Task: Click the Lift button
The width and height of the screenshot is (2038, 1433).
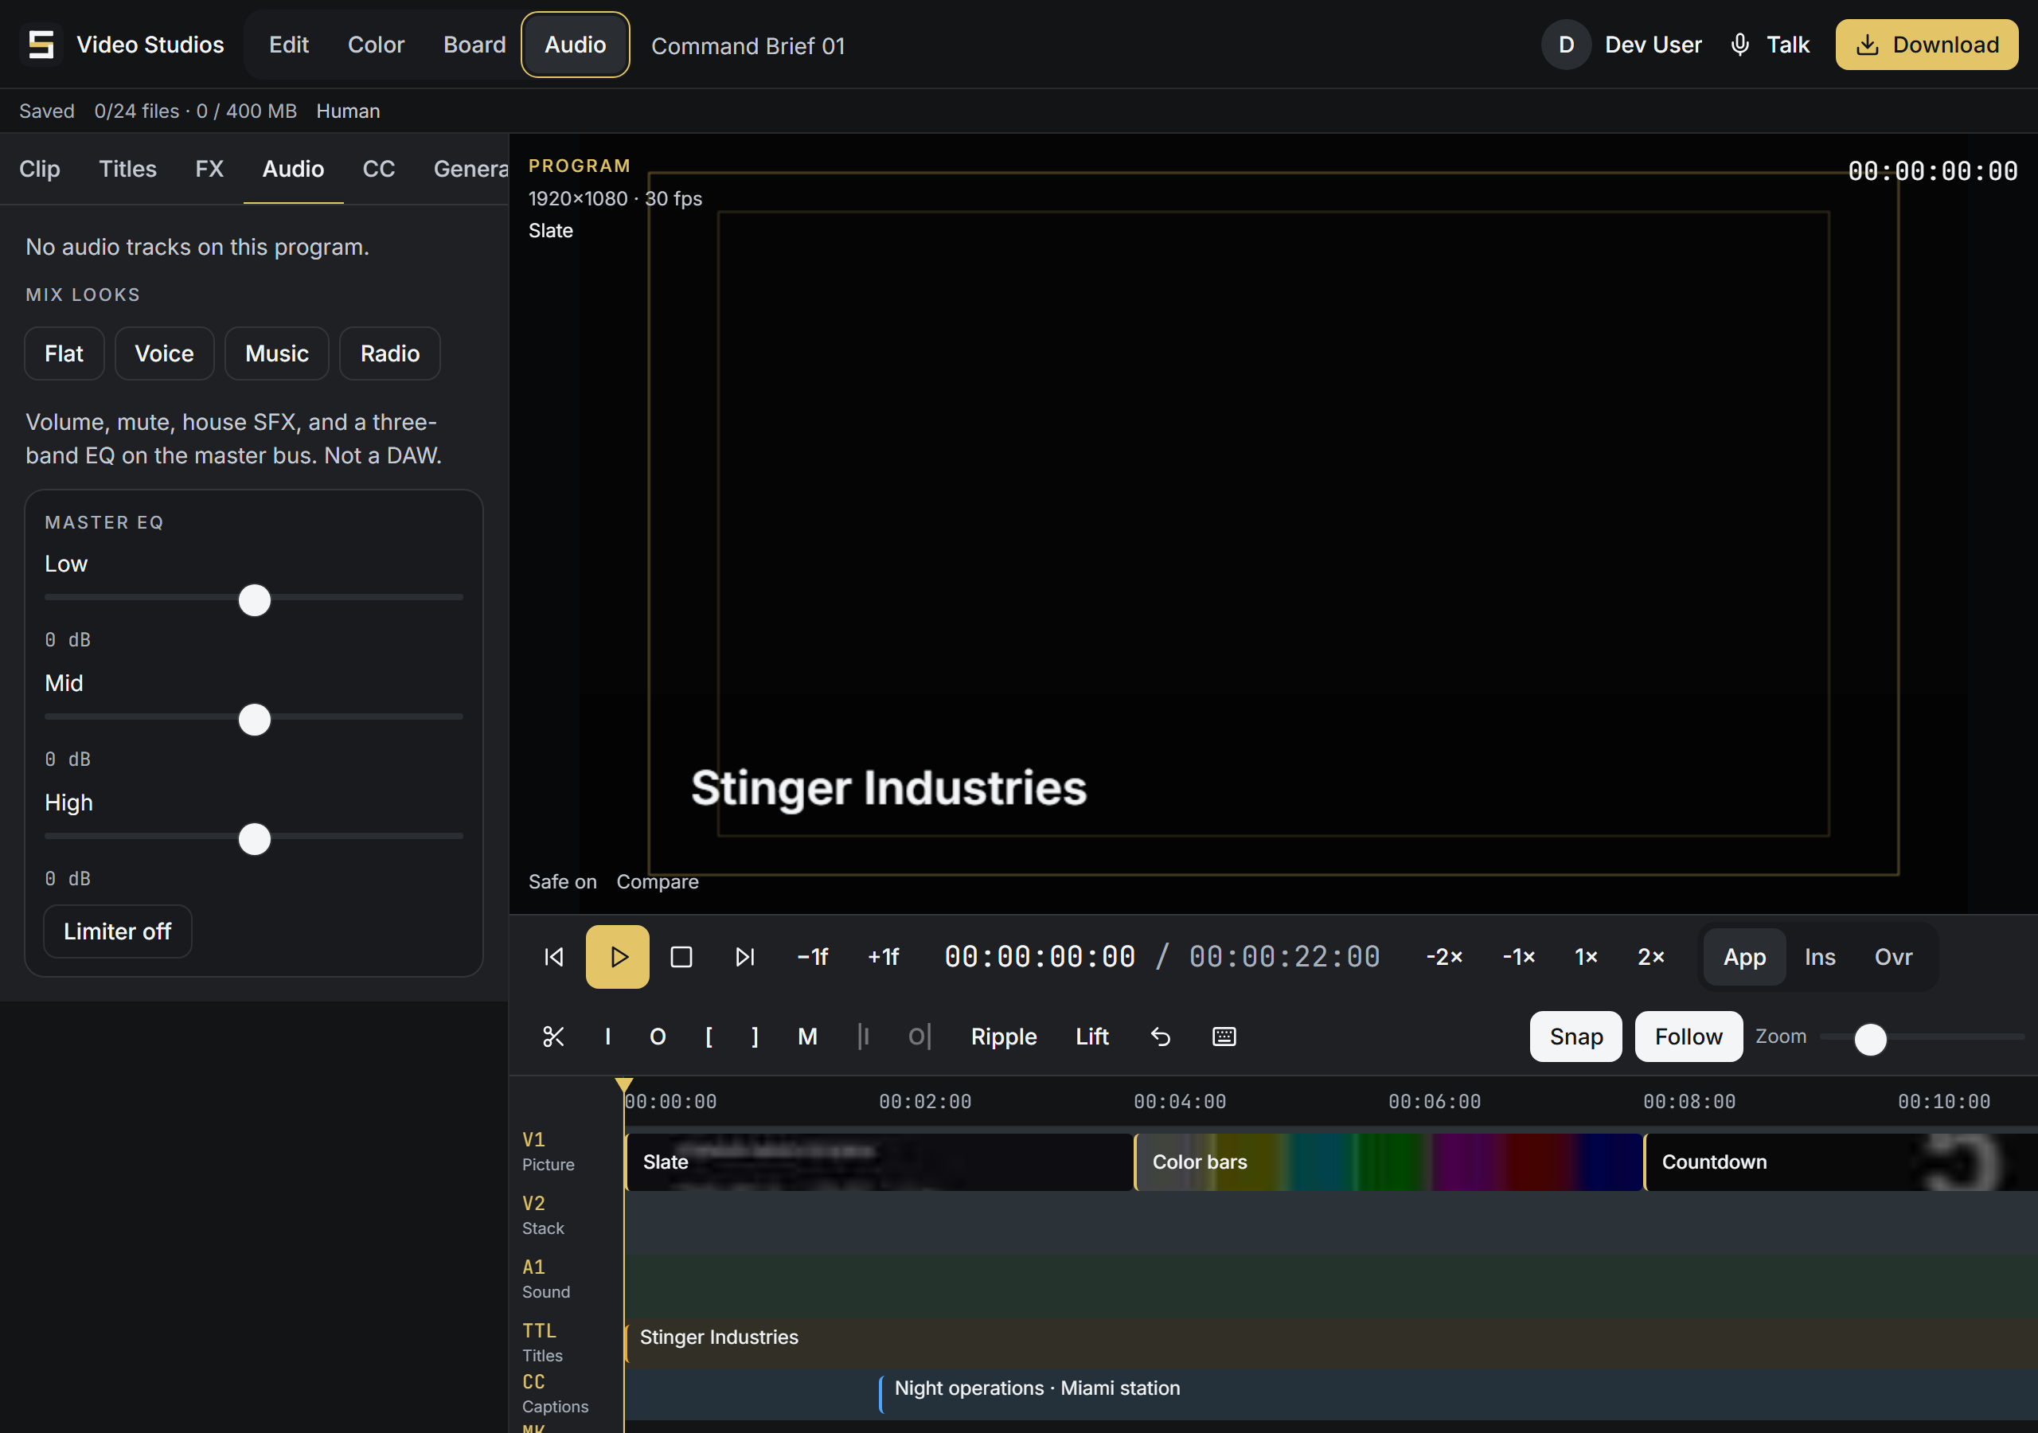Action: tap(1091, 1036)
